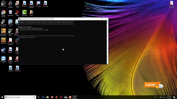
Task: Open Mail app from taskbar
Action: coord(66,97)
